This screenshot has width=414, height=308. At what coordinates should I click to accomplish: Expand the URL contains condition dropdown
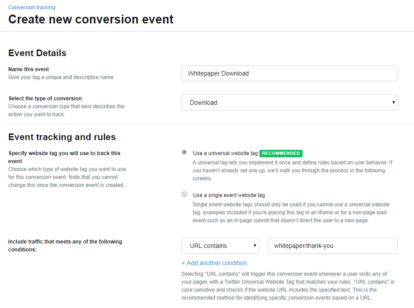pos(220,246)
